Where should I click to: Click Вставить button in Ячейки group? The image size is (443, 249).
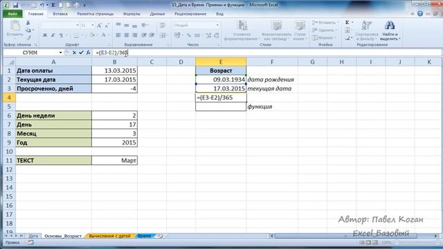325,22
